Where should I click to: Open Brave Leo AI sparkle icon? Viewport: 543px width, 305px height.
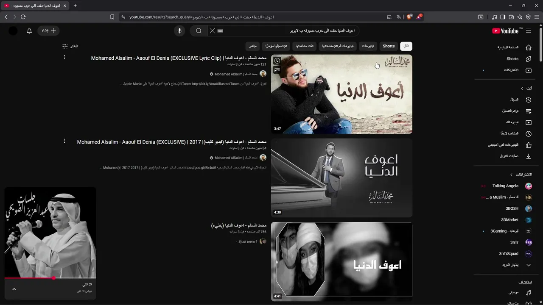coord(520,17)
